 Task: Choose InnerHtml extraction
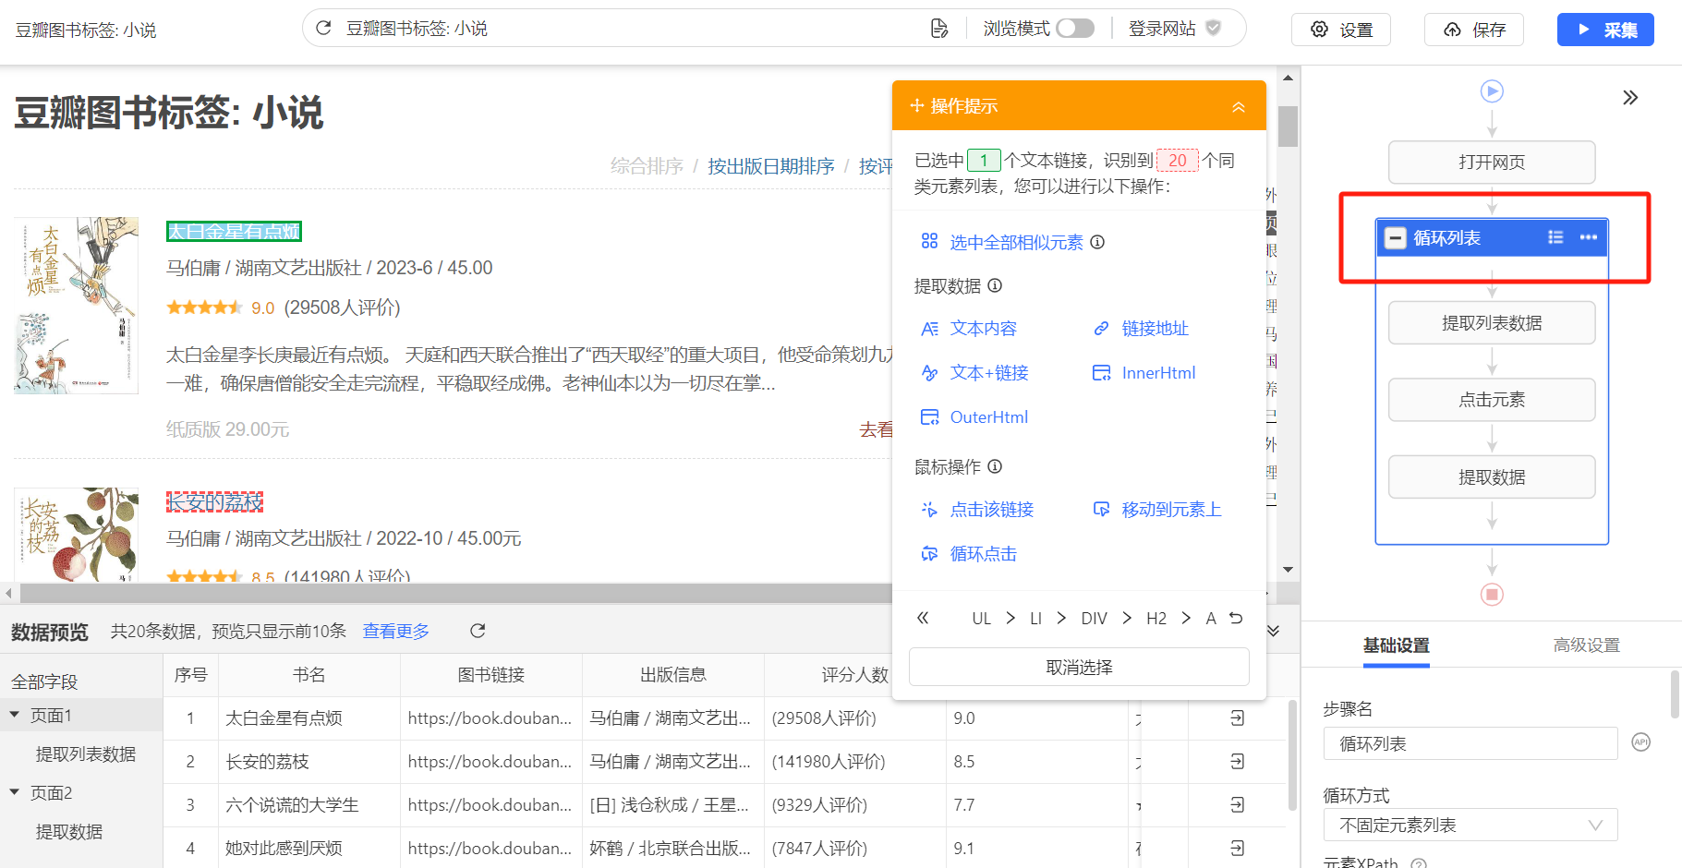[1144, 373]
